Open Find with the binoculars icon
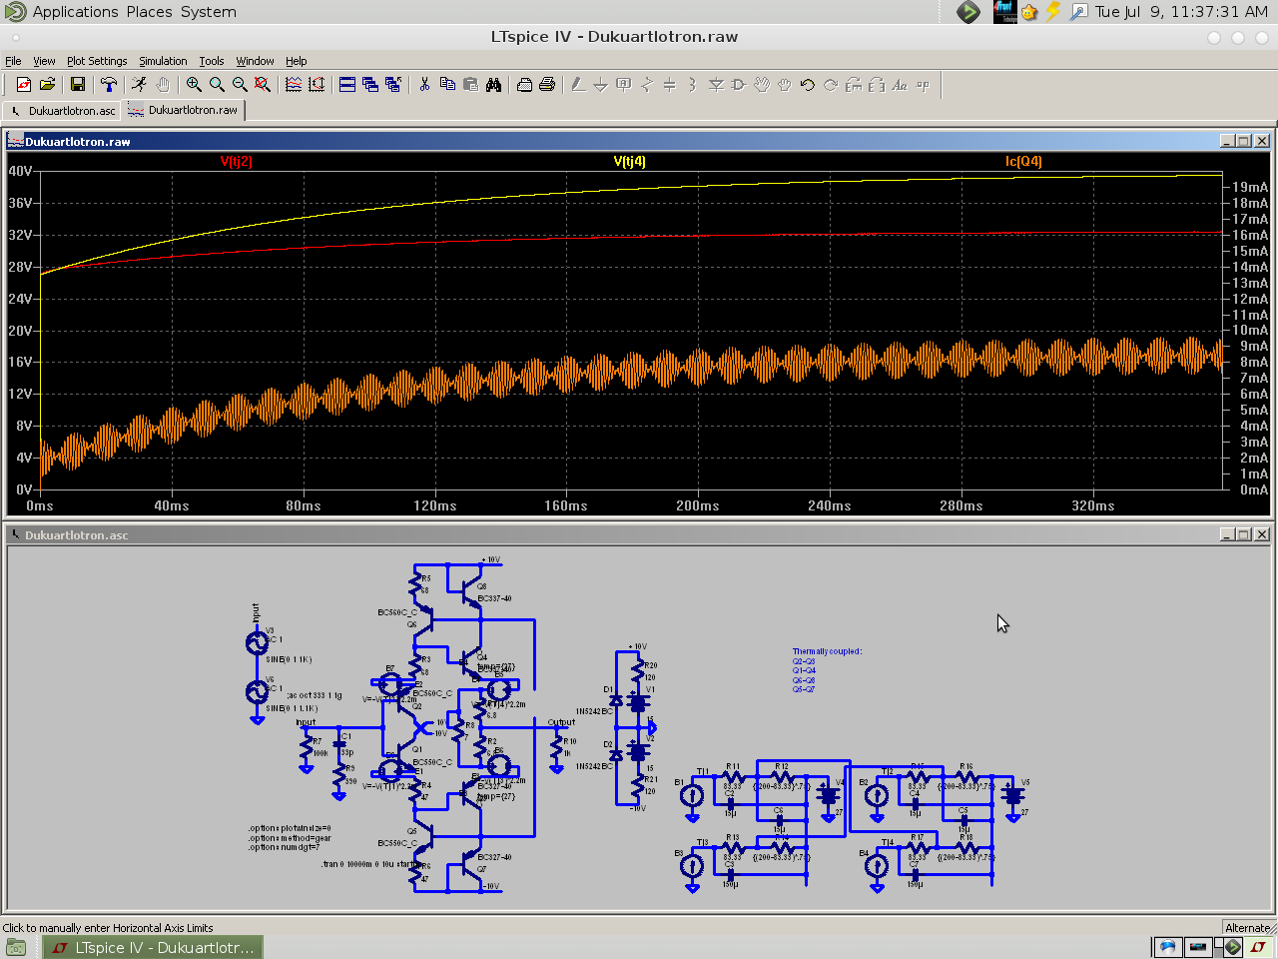Screen dimensions: 1278x959 coord(493,85)
